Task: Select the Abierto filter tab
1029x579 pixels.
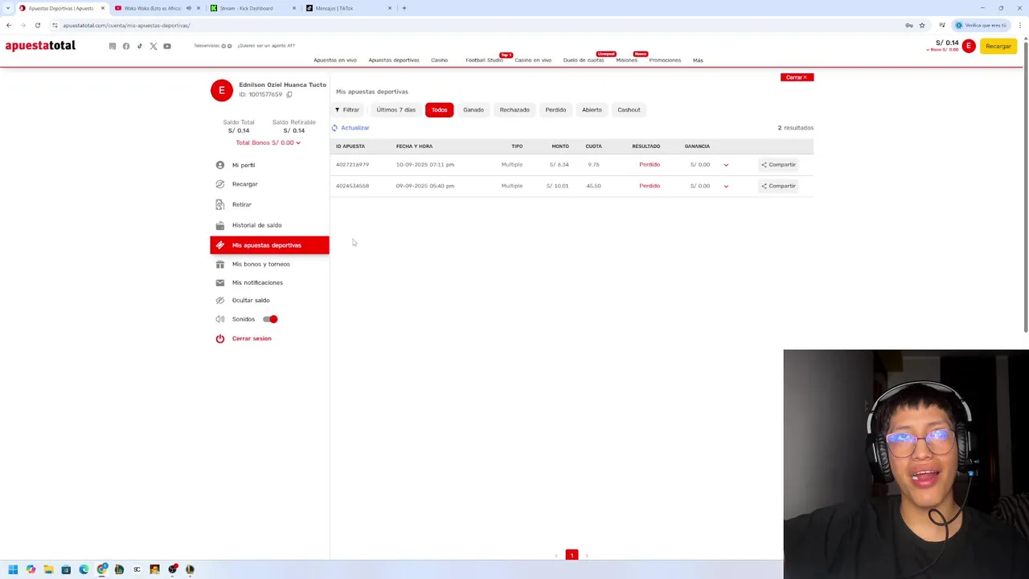Action: tap(592, 109)
